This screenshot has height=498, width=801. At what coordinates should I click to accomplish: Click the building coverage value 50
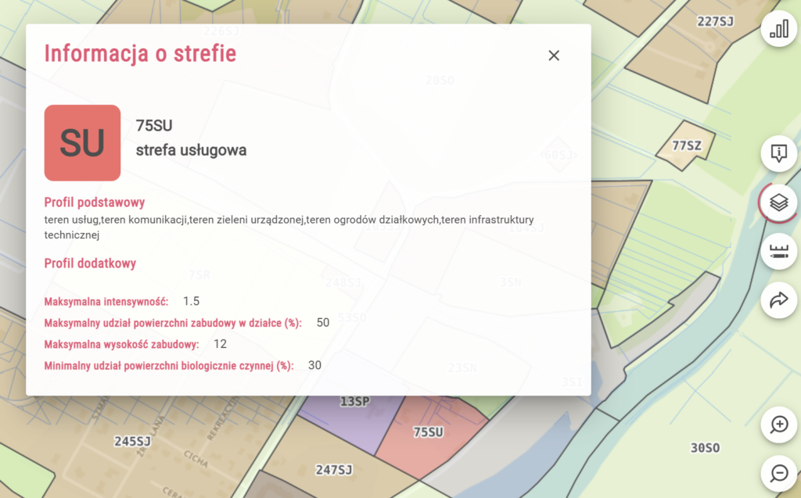323,323
